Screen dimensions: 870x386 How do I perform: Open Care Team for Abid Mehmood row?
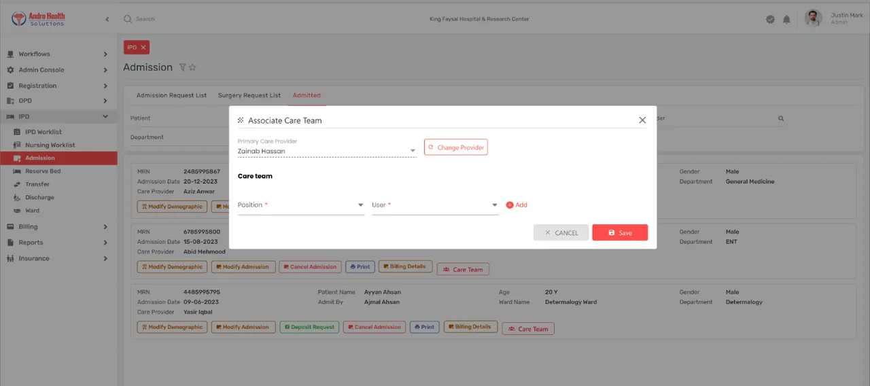(x=463, y=269)
